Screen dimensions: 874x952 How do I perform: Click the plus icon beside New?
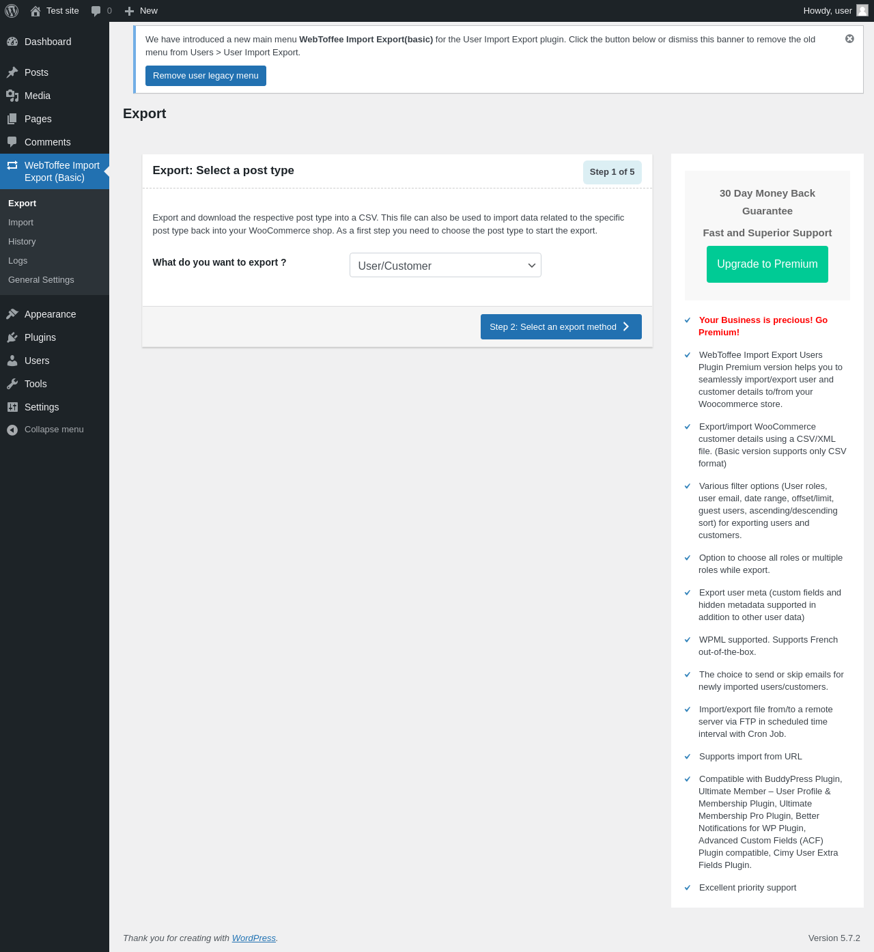[x=129, y=11]
